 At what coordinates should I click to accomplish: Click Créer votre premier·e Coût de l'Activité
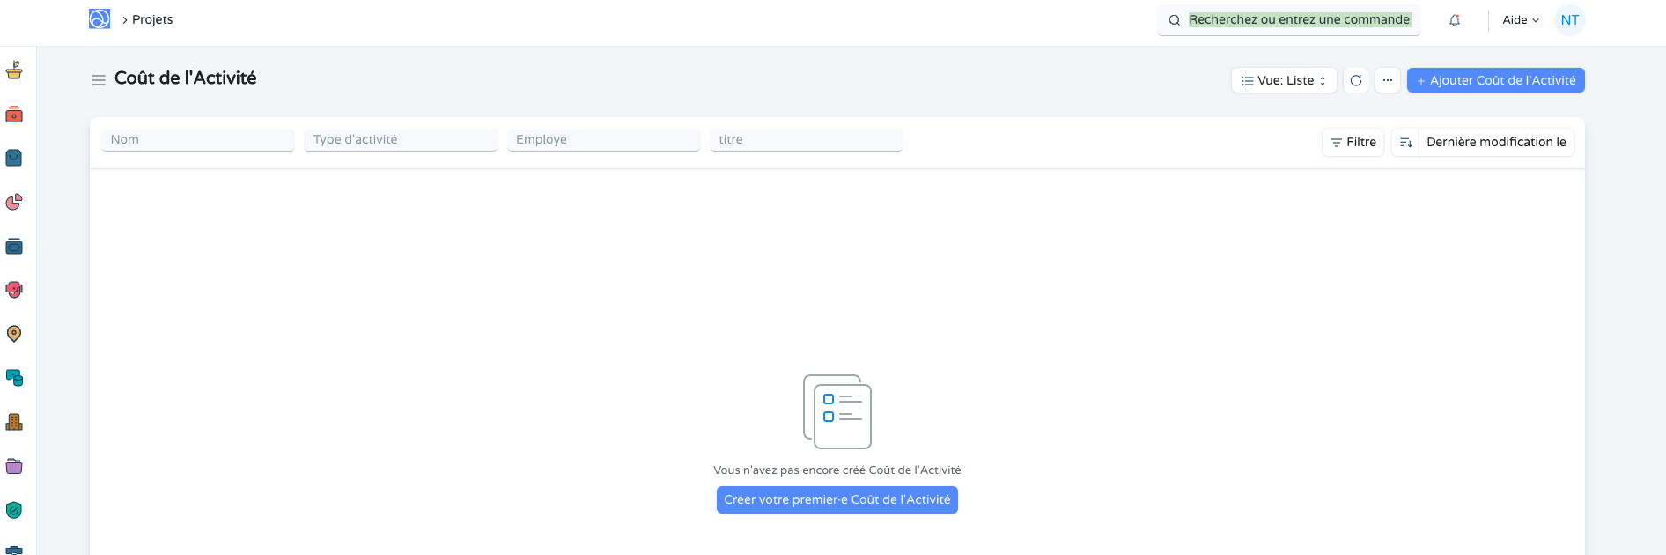tap(837, 499)
